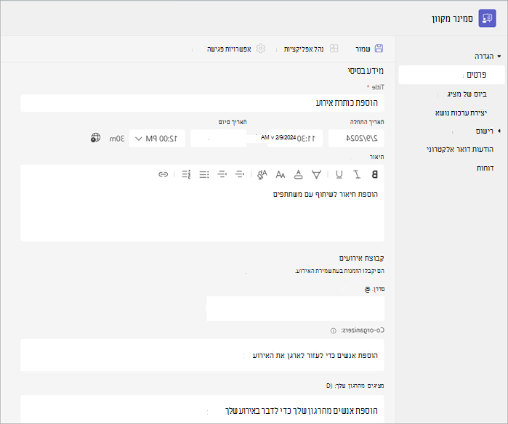Click the info icon beside Co-organizers
508x424 pixels.
coord(333,331)
